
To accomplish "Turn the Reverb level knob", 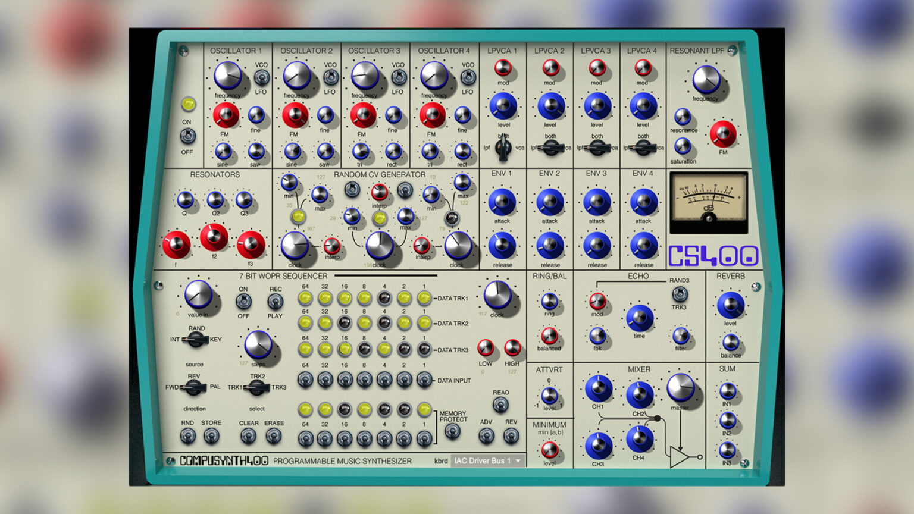I will (731, 305).
